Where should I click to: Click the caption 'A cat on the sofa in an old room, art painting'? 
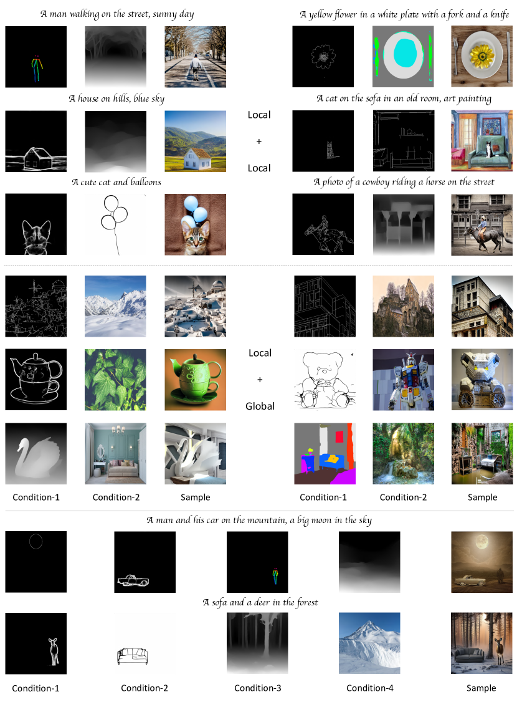[404, 99]
